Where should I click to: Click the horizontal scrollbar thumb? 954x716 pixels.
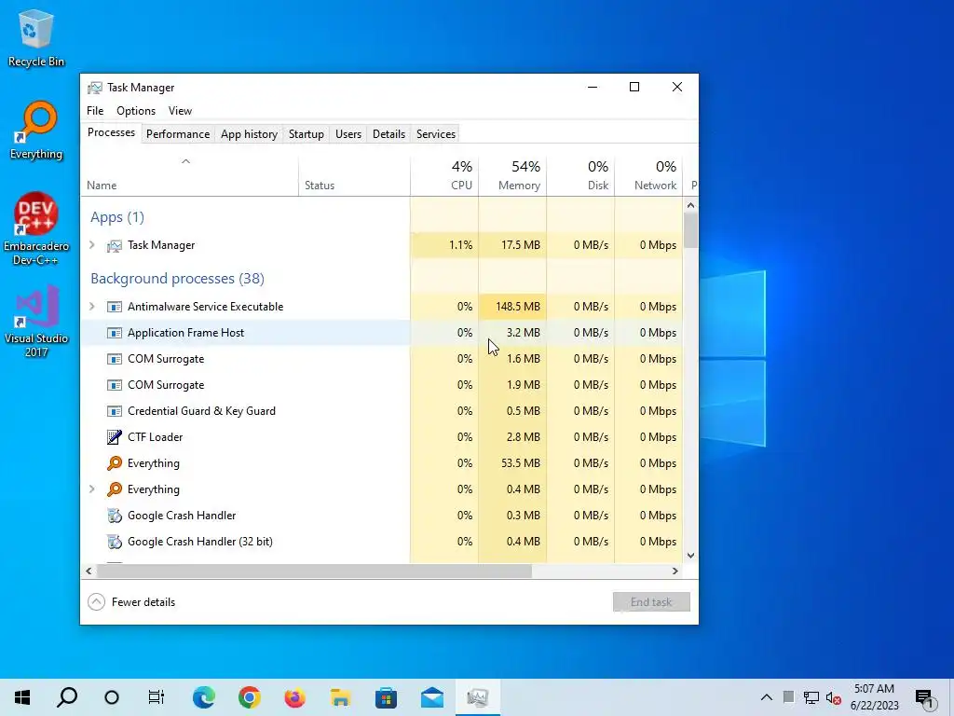click(314, 571)
